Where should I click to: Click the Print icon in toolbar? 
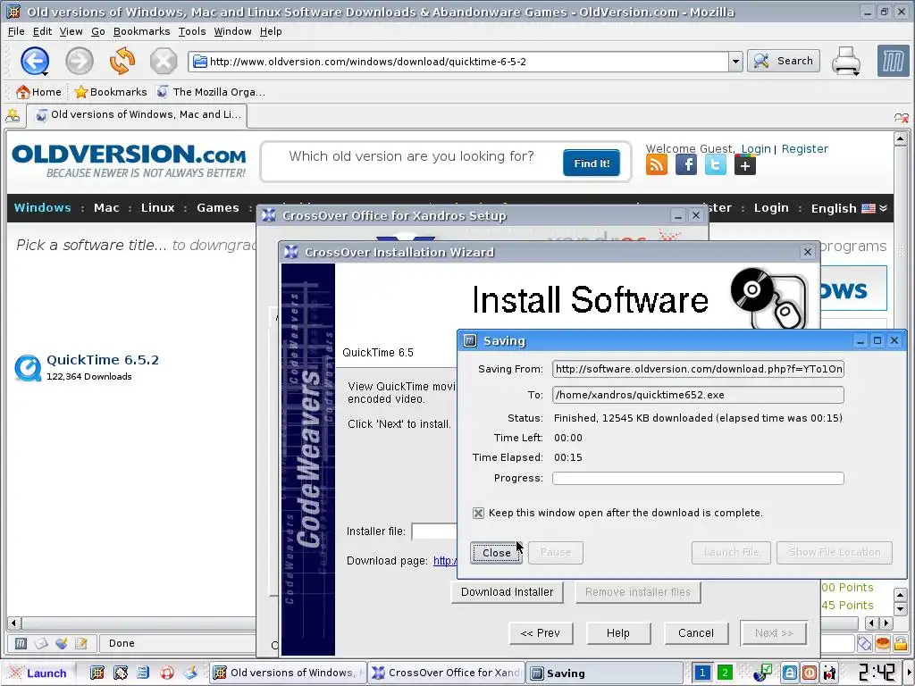pyautogui.click(x=845, y=61)
